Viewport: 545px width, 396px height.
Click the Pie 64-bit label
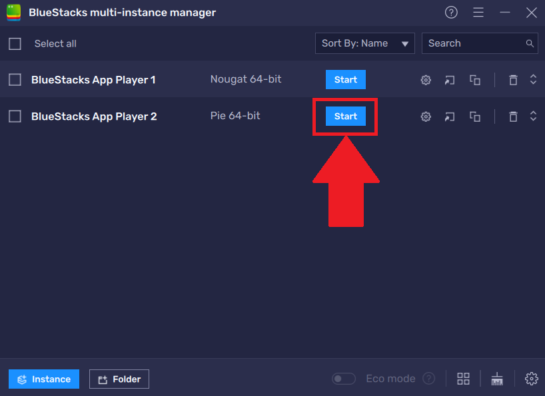tap(235, 116)
